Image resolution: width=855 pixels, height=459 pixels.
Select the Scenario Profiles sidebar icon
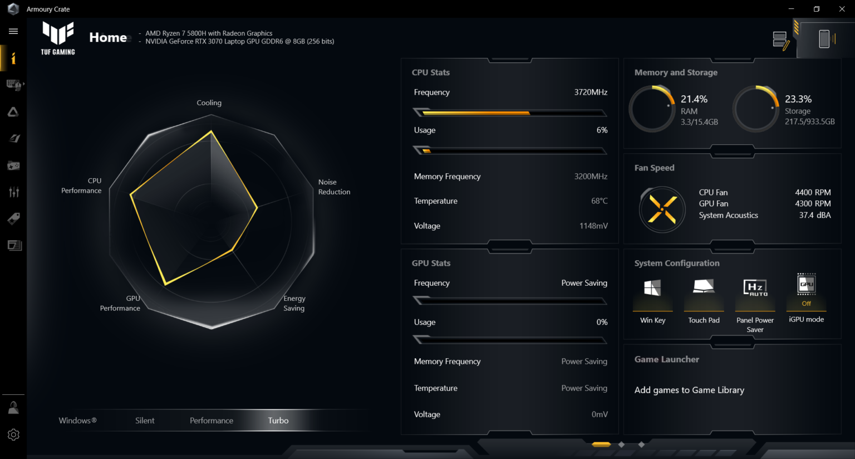pyautogui.click(x=13, y=138)
